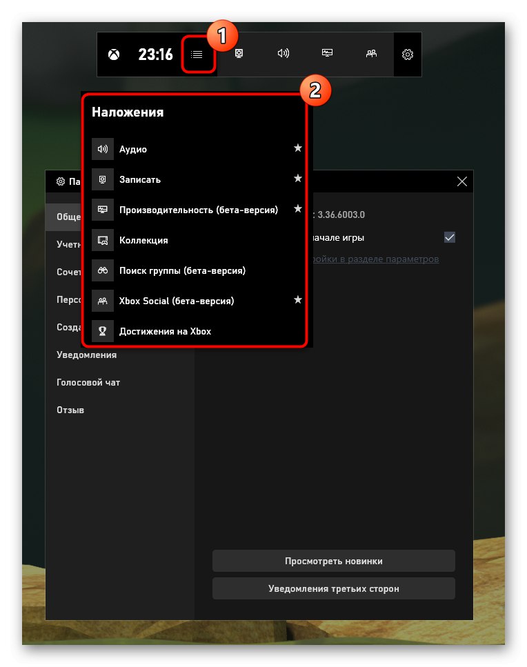Click the version number 3.36.6003.0 text
This screenshot has height=667, width=527.
341,215
